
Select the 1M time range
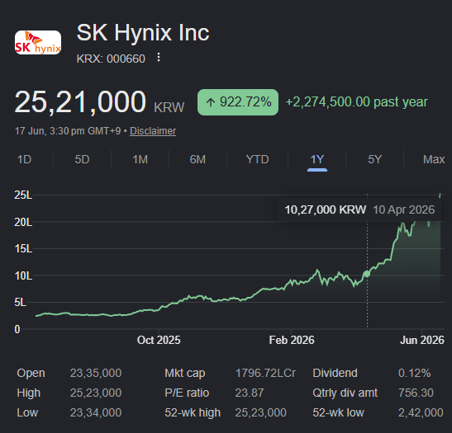pos(140,159)
